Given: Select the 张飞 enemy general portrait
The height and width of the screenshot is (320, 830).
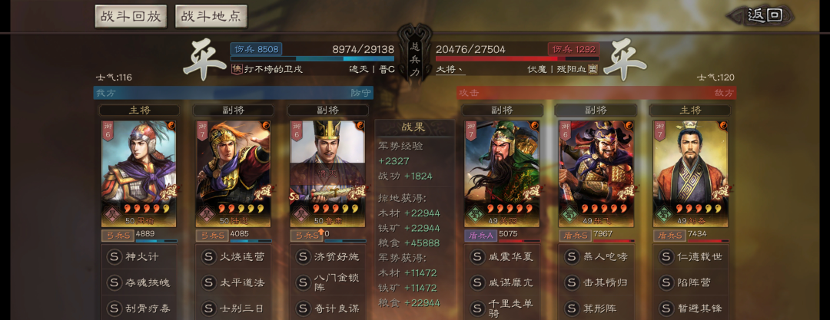Looking at the screenshot, I should pyautogui.click(x=596, y=173).
